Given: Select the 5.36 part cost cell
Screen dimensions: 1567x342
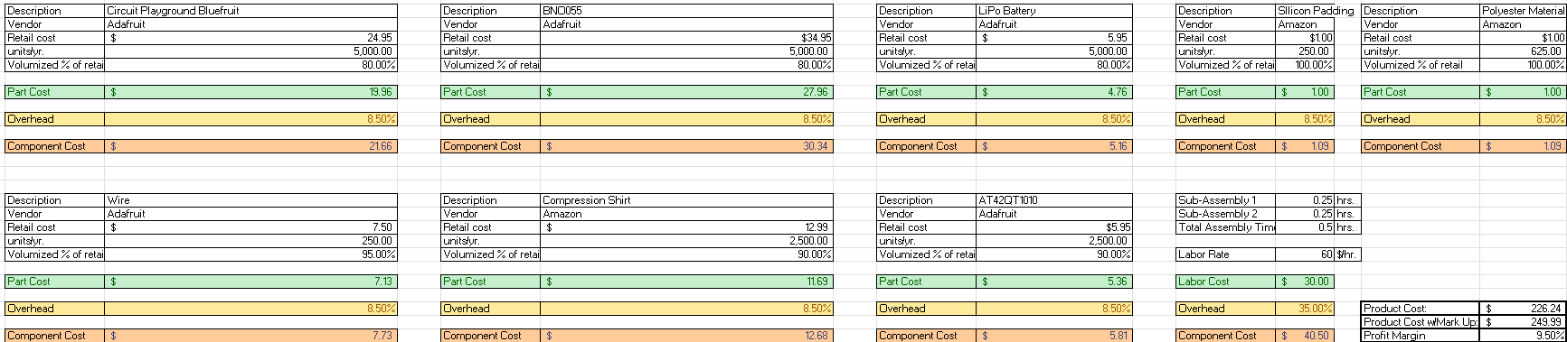Looking at the screenshot, I should click(x=1054, y=282).
